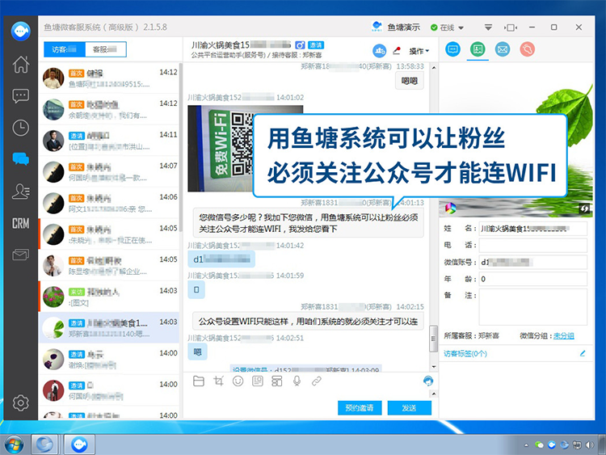Click the red pen icon beside 操作
Image resolution: width=606 pixels, height=455 pixels.
coord(397,50)
